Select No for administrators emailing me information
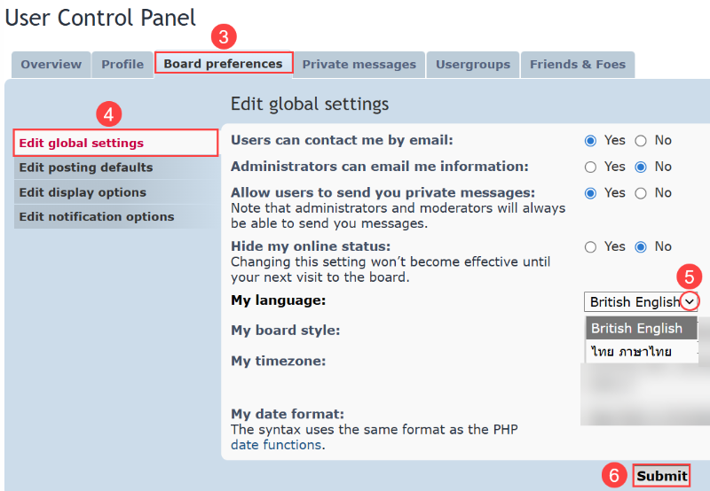 pos(640,167)
